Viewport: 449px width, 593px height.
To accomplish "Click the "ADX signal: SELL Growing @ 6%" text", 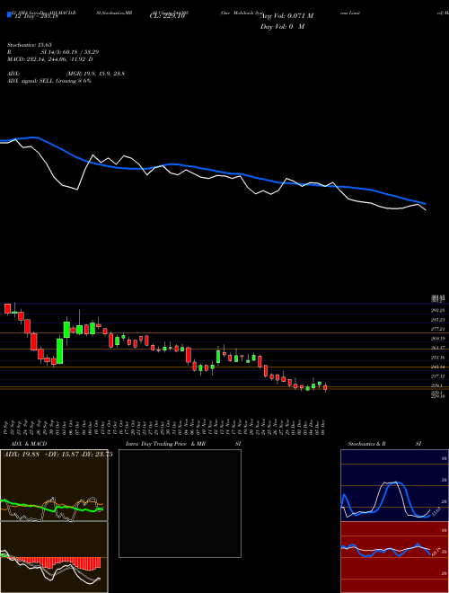I will (x=49, y=81).
